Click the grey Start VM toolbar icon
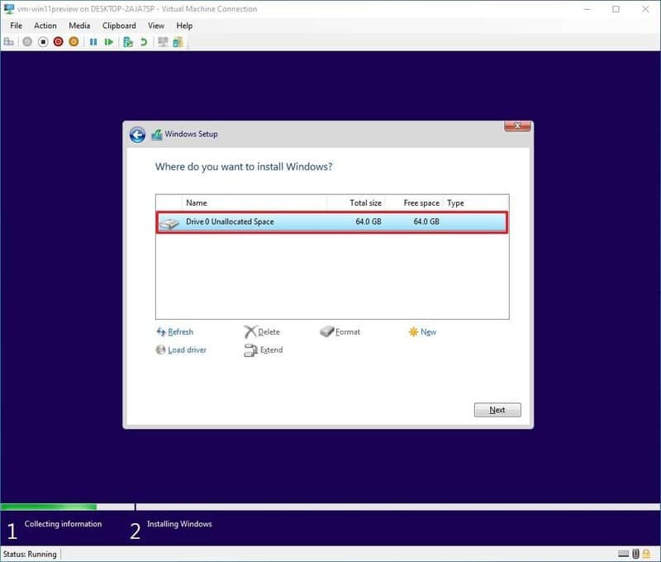Image resolution: width=661 pixels, height=562 pixels. point(27,42)
